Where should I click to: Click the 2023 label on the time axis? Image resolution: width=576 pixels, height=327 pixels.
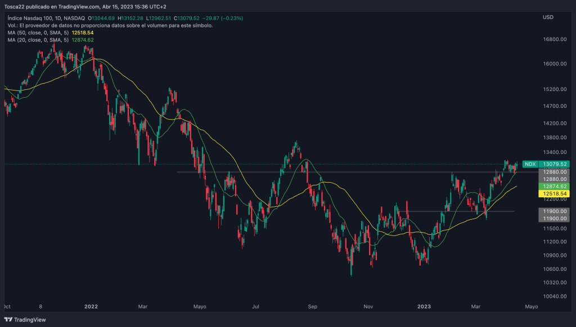click(x=424, y=307)
